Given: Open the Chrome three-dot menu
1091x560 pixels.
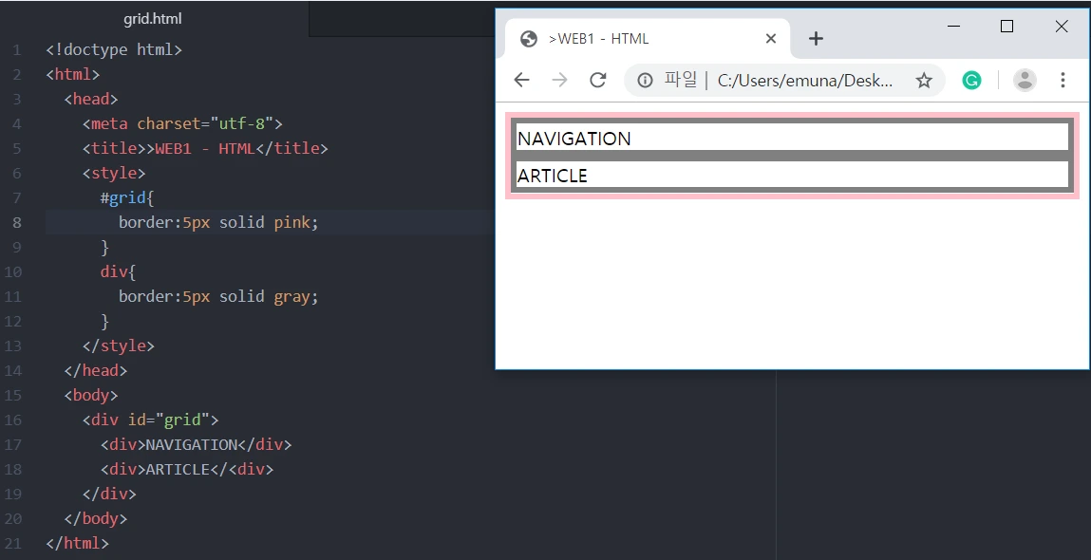Looking at the screenshot, I should coord(1063,80).
